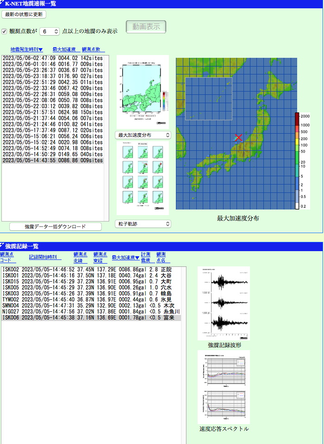Open the 強震記録波形 waveform thumbnail
The image size is (324, 444).
[224, 303]
